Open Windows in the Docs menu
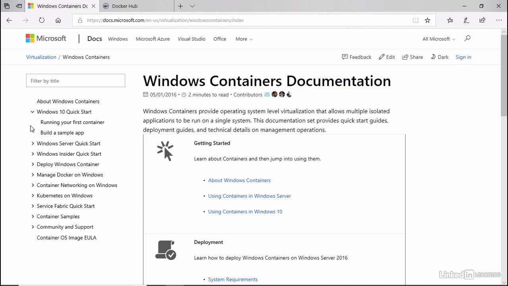This screenshot has width=508, height=286. 118,39
